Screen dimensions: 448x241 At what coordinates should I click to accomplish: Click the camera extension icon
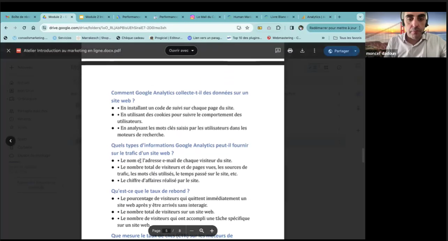[x=269, y=28]
